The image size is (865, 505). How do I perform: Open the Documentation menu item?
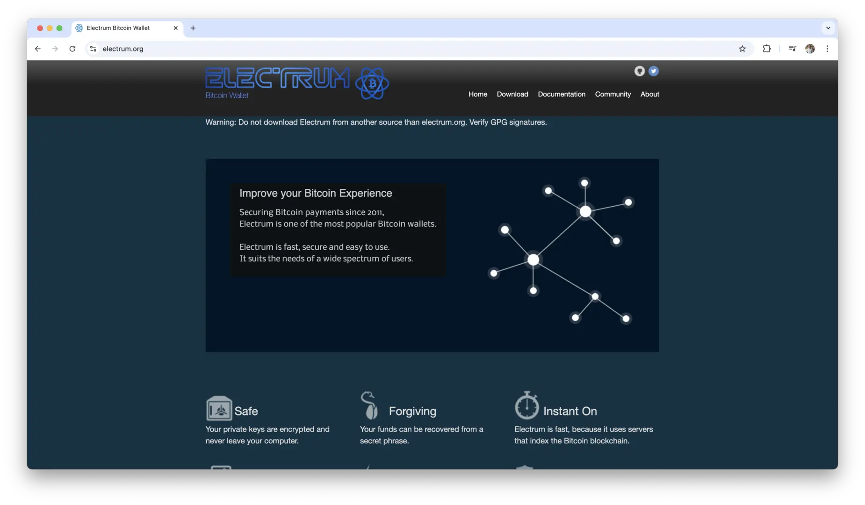click(562, 94)
